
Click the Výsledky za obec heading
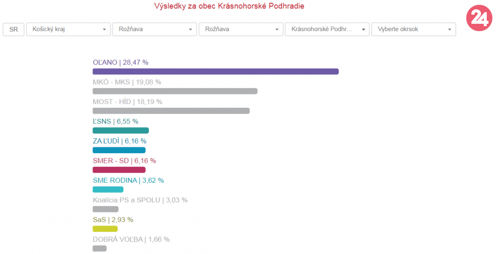(229, 6)
